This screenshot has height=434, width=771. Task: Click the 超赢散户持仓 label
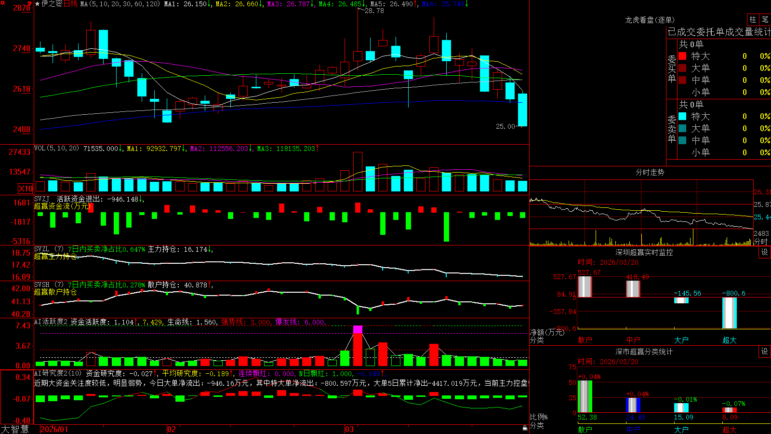pyautogui.click(x=55, y=292)
